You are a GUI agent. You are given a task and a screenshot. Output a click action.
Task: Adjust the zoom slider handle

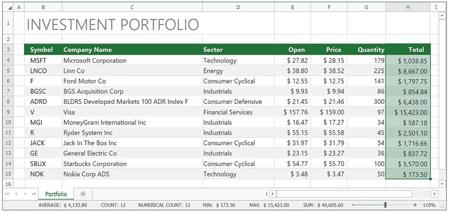click(386, 205)
